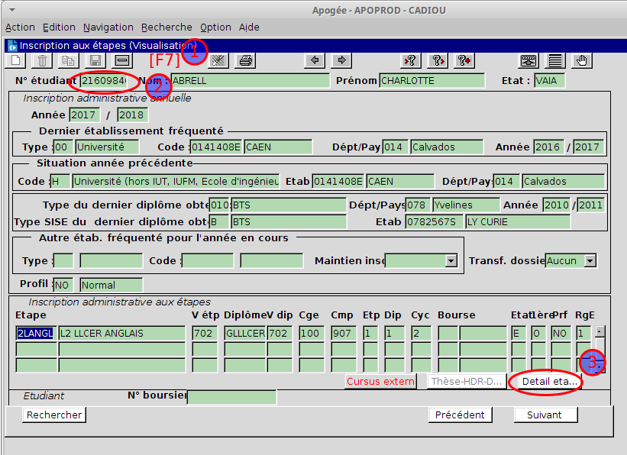Open the Transf. dossier dropdown showing Aucun
Image resolution: width=627 pixels, height=455 pixels.
(589, 261)
